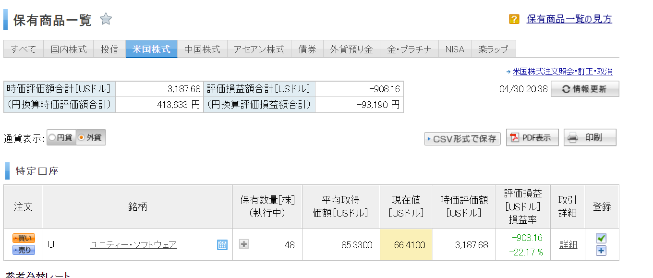Expand the plus box in 保有数量 column

pos(244,244)
